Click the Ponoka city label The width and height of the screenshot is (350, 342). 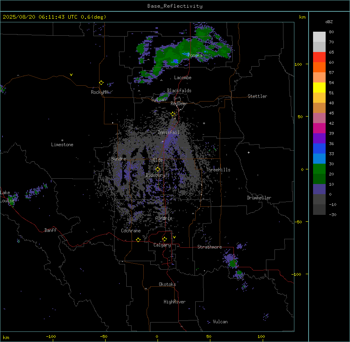point(195,55)
